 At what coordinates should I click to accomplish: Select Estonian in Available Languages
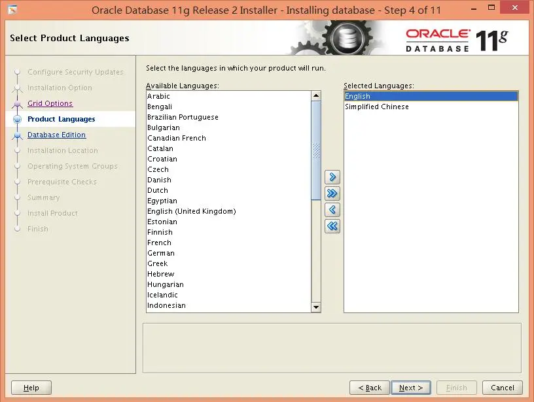coord(228,222)
